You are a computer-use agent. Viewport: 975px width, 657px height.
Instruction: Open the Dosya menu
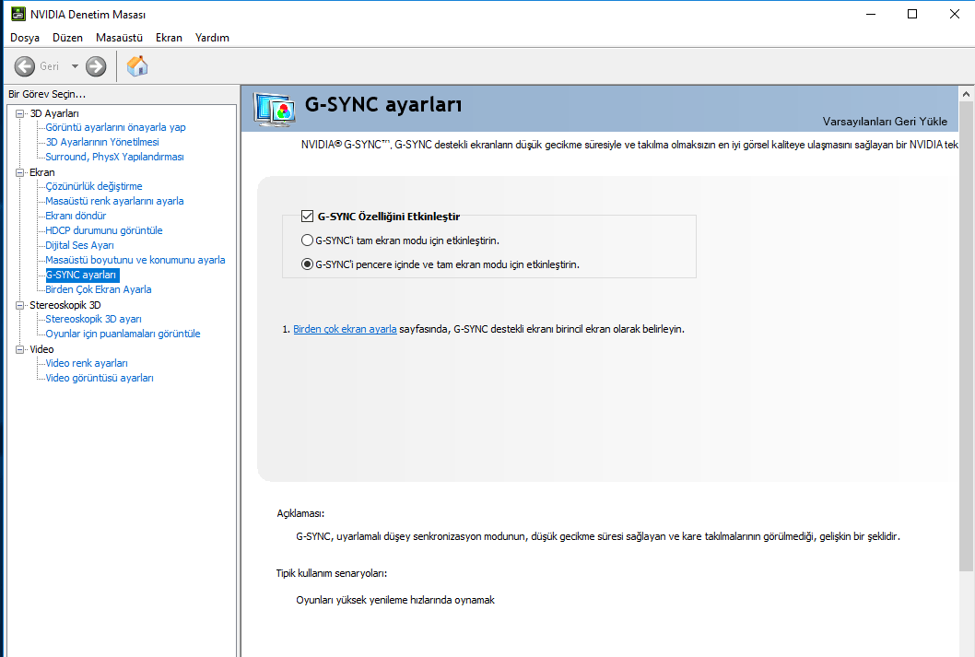point(25,38)
